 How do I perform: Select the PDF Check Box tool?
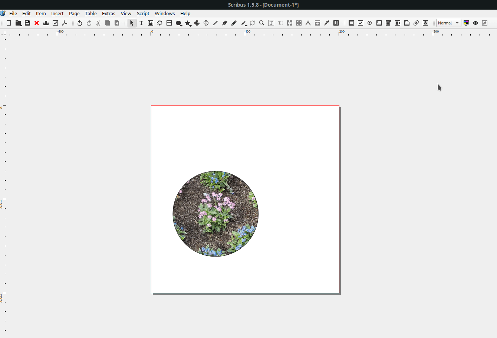pos(360,23)
